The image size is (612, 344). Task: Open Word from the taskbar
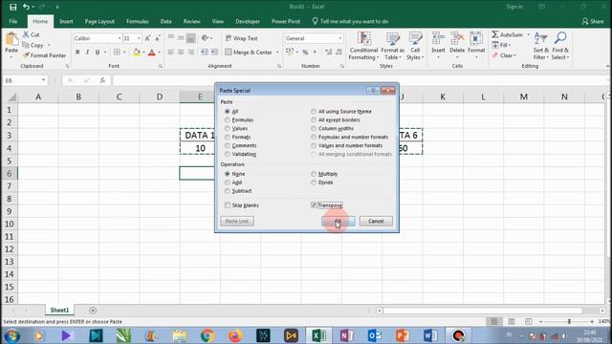[x=429, y=335]
